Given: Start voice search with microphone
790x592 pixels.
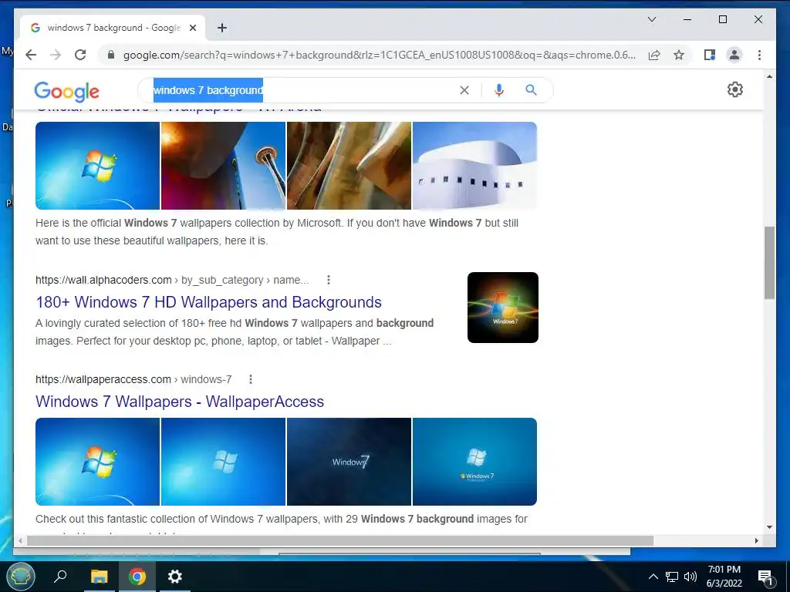Looking at the screenshot, I should pyautogui.click(x=499, y=90).
